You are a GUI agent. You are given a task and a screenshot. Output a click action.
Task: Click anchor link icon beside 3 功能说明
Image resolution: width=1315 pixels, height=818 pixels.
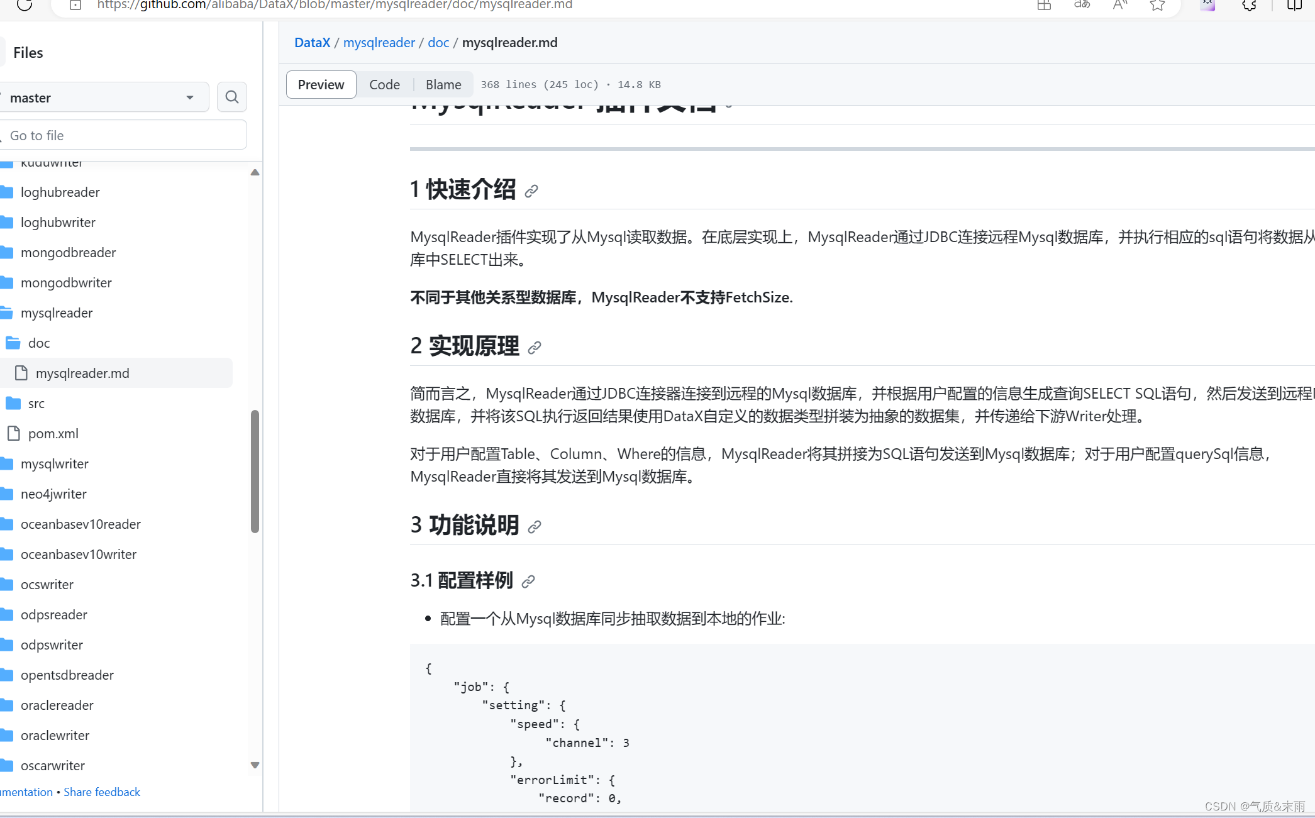[x=535, y=526]
